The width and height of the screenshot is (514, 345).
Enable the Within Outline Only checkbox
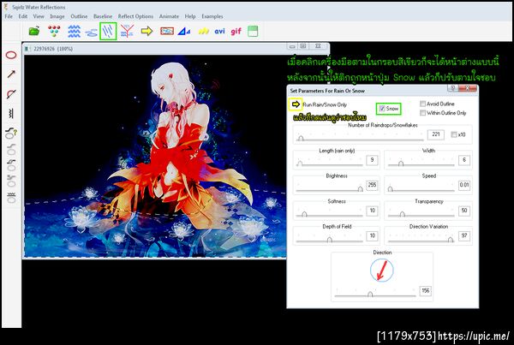(x=423, y=113)
